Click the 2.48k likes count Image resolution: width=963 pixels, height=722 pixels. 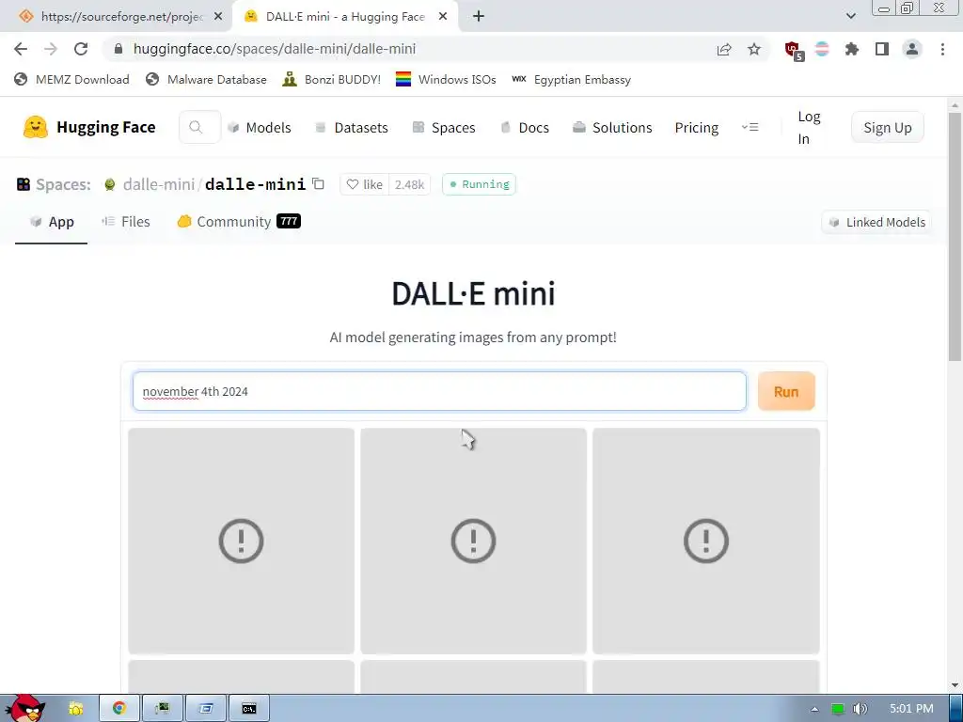(409, 184)
